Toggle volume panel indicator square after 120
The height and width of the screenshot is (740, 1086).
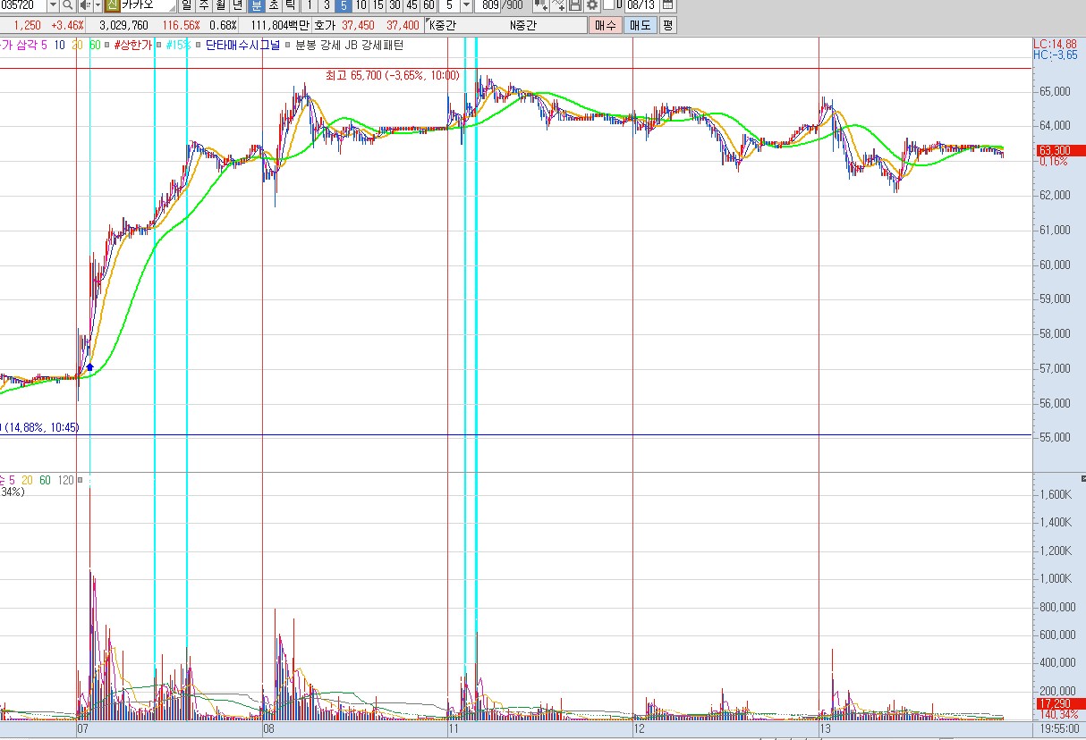tap(81, 481)
